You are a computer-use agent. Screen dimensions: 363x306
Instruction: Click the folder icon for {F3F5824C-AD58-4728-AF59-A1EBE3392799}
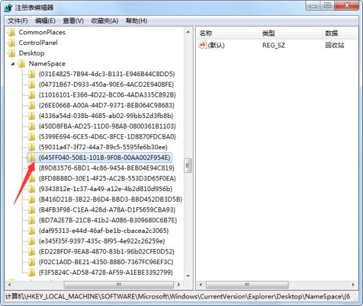[31, 272]
